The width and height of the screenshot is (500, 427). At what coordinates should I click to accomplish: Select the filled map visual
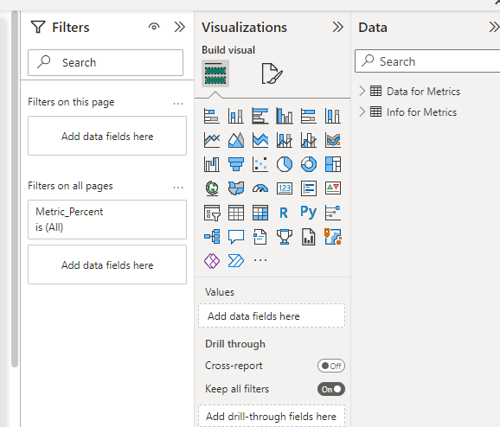coord(236,188)
